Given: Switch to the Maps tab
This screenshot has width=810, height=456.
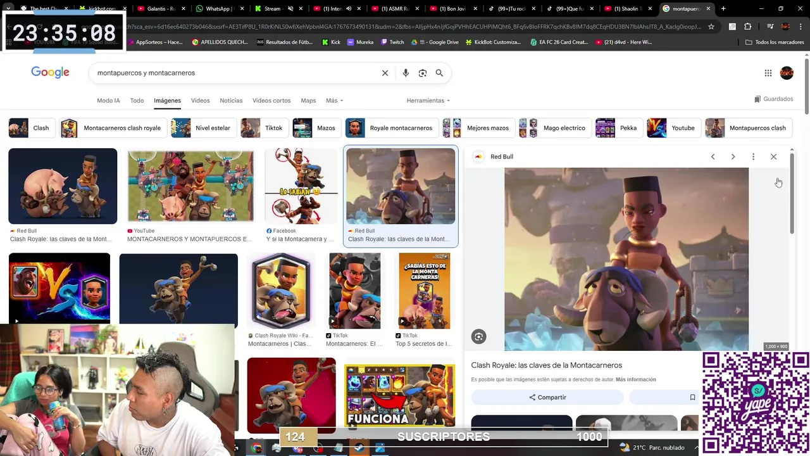Looking at the screenshot, I should click(x=308, y=101).
